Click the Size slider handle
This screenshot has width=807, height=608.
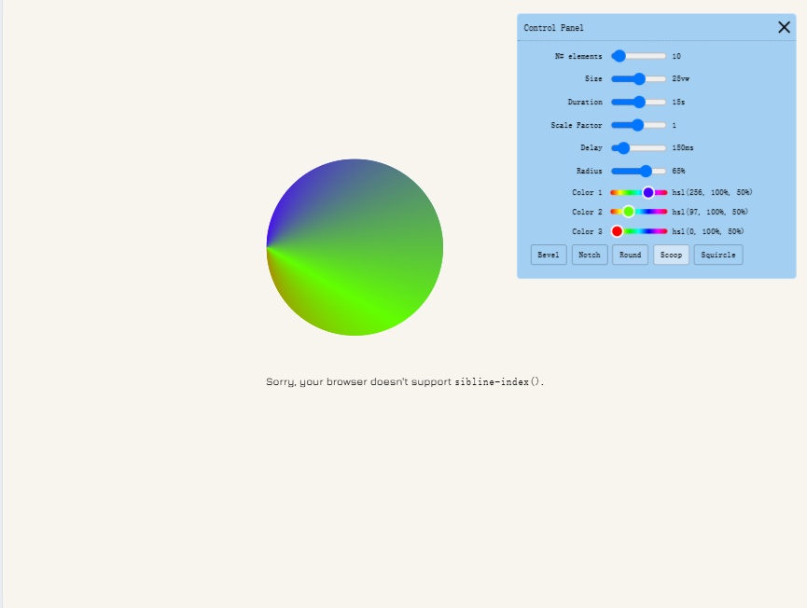(639, 79)
